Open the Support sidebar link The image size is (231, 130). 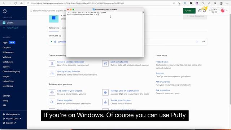pos(9,123)
